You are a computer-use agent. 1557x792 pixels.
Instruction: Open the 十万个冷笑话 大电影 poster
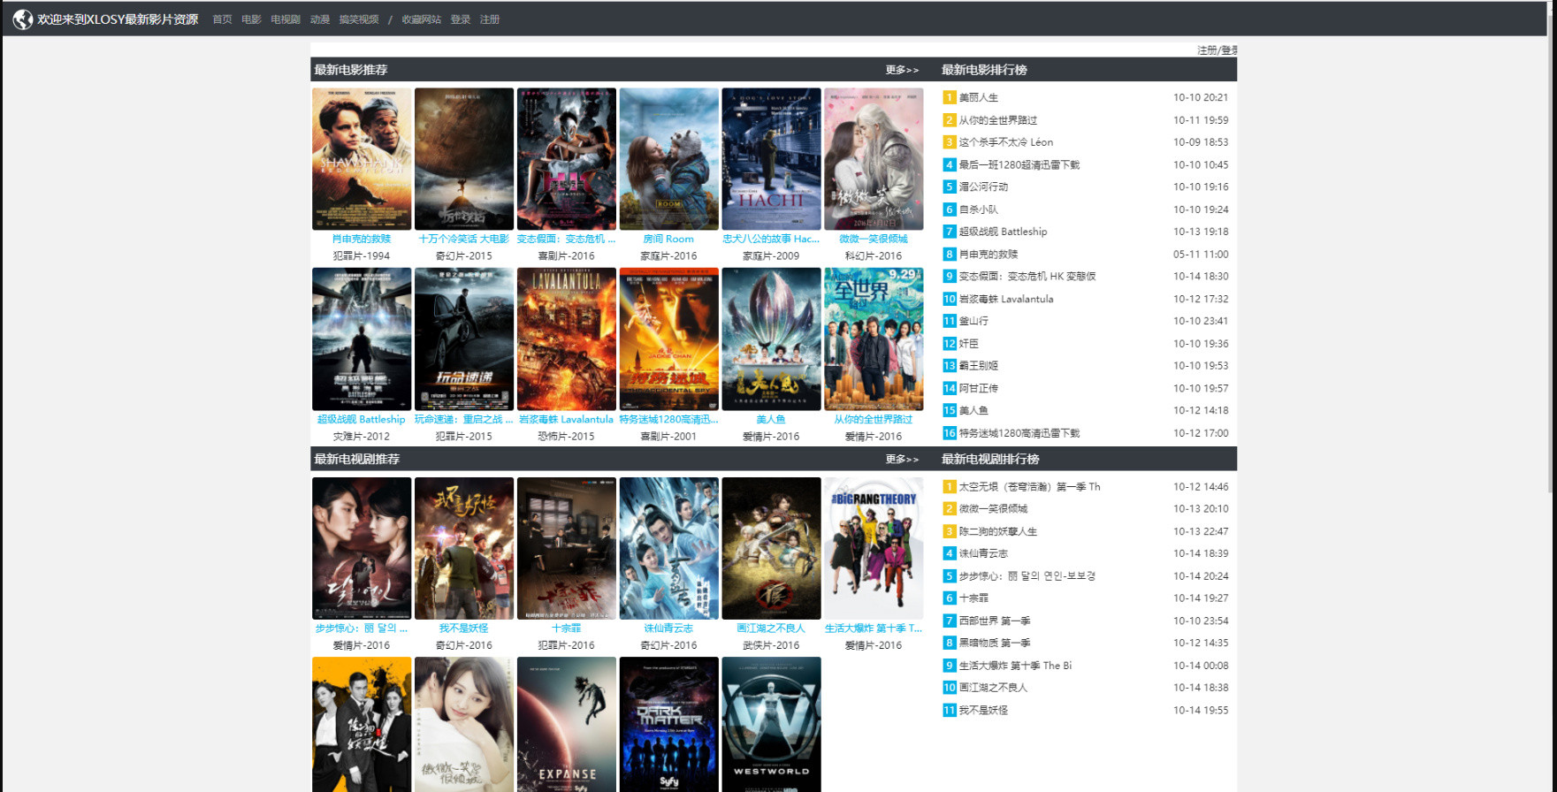(464, 159)
